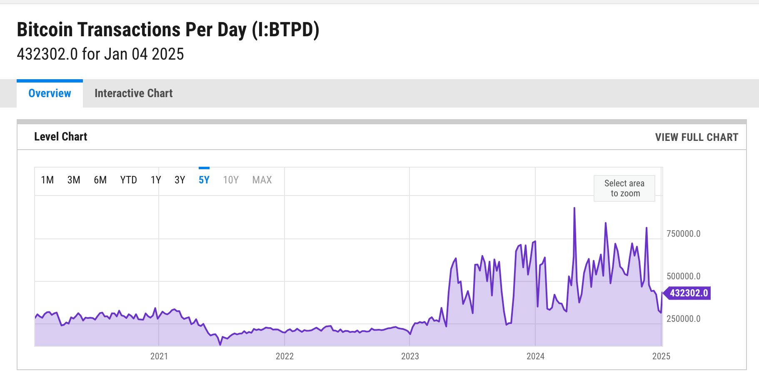Click the 2021 x-axis label

point(159,356)
